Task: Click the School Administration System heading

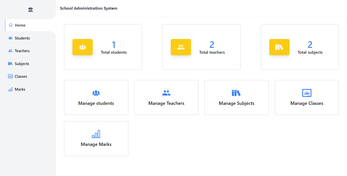Action: (88, 8)
